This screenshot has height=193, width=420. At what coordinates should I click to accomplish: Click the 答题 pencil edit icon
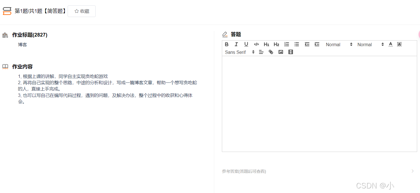[x=225, y=35]
